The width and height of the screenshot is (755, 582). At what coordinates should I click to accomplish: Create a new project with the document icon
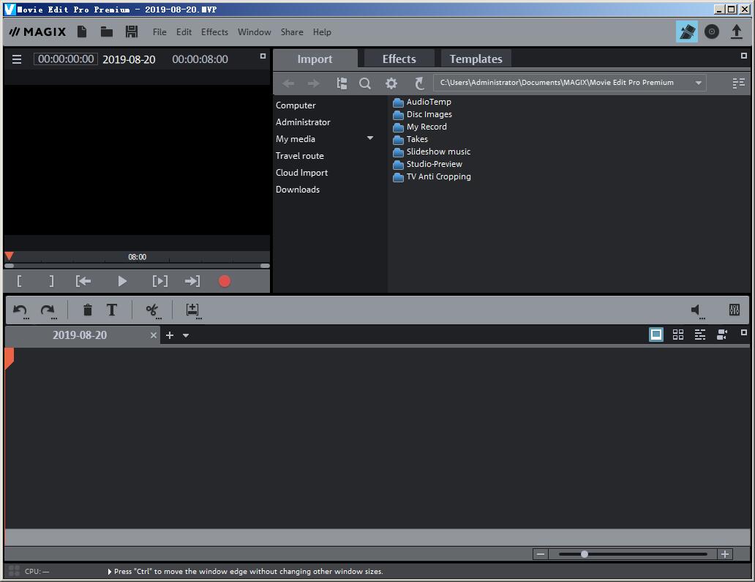[x=83, y=31]
